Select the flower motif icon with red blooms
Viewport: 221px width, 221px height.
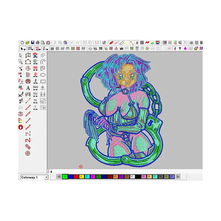(35, 55)
